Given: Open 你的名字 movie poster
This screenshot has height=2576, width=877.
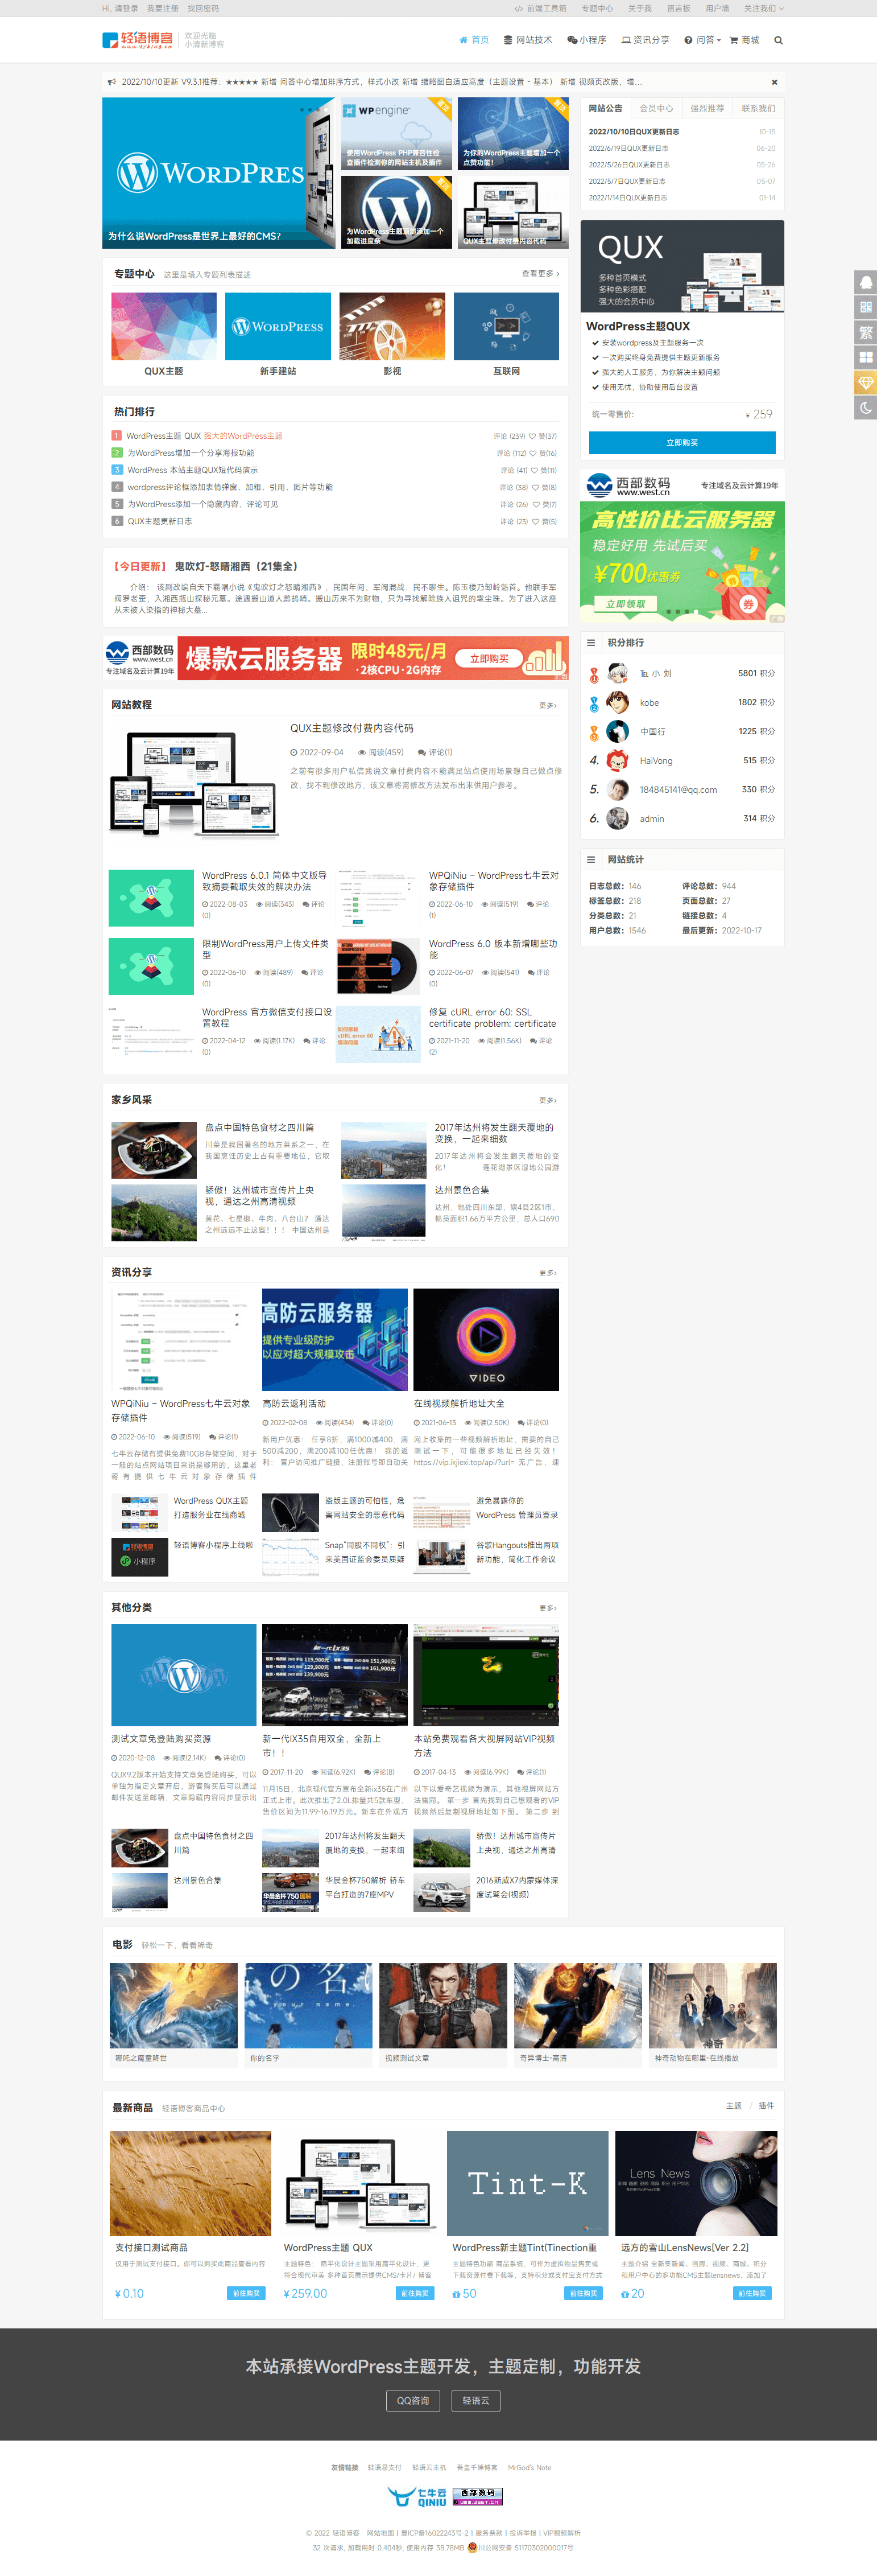Looking at the screenshot, I should [x=309, y=2005].
